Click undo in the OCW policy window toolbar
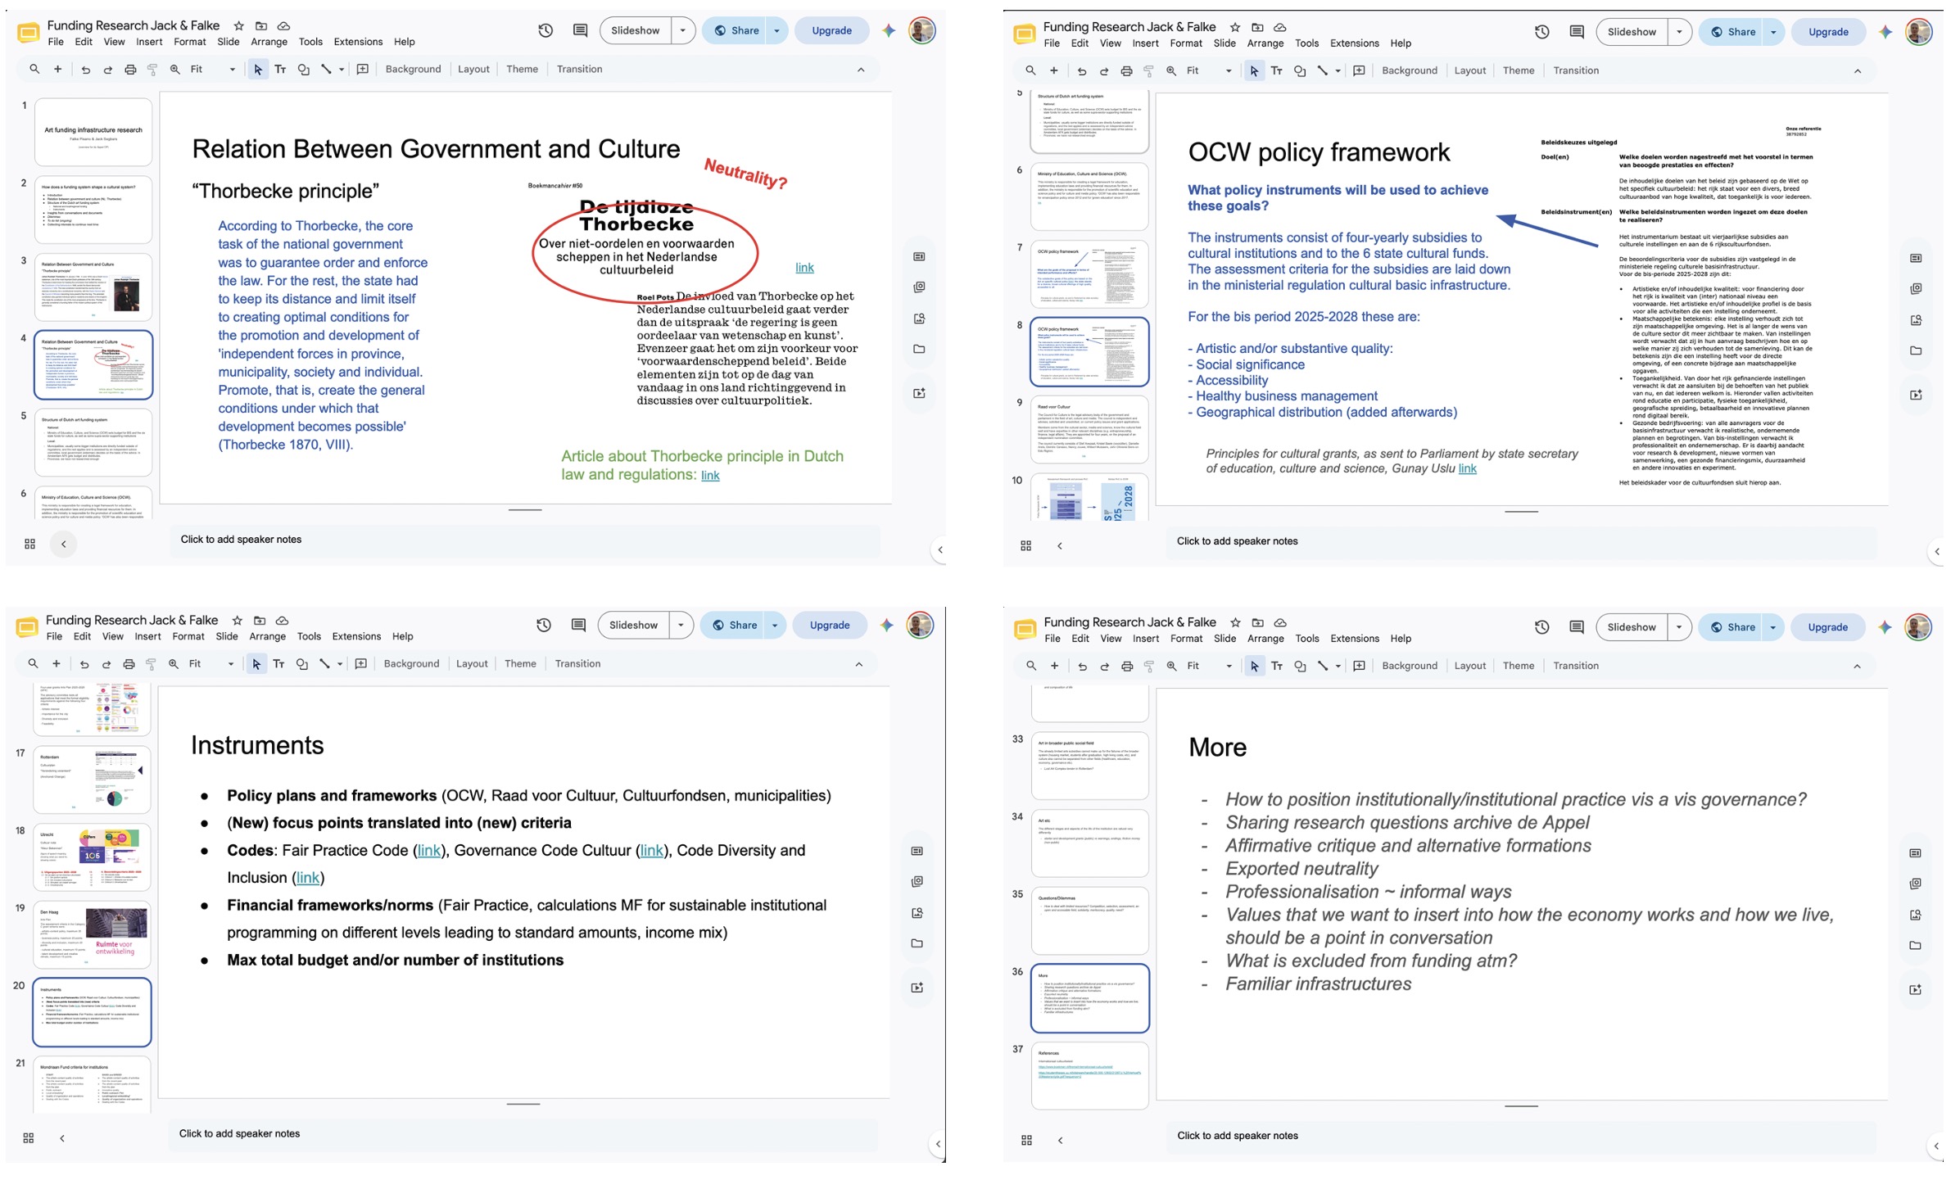 [1081, 71]
